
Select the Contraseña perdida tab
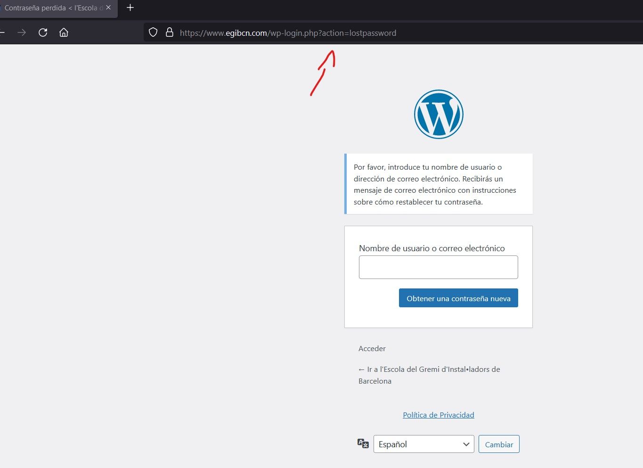58,8
